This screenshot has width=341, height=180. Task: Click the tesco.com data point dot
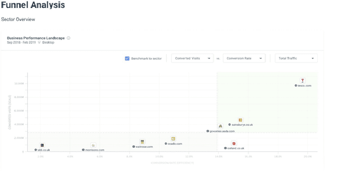(296, 85)
